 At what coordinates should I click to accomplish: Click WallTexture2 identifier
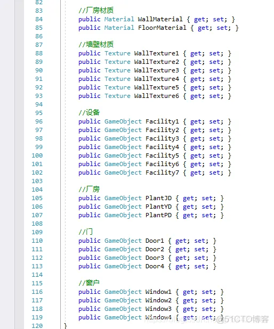pos(157,62)
